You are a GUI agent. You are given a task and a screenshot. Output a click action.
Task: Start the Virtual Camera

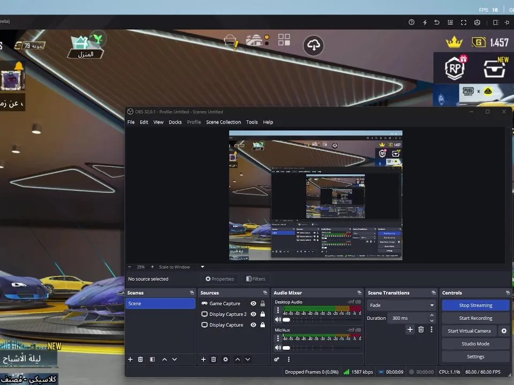[469, 331]
